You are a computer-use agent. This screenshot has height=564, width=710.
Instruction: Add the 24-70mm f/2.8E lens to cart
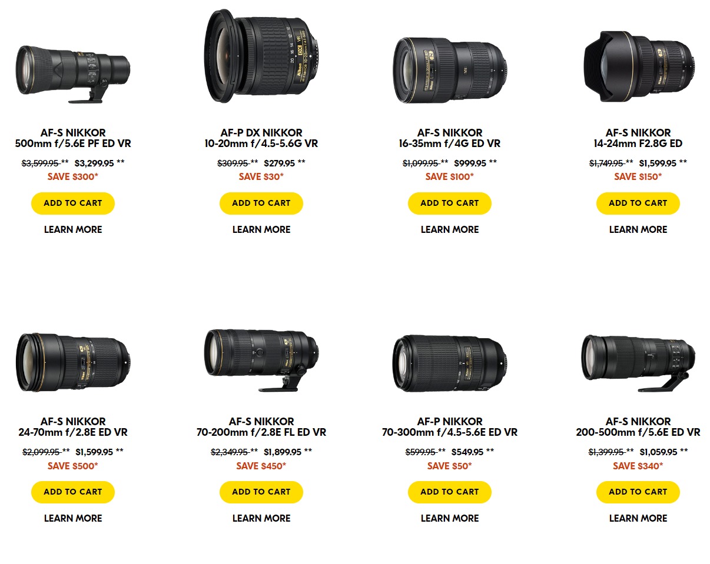[73, 492]
